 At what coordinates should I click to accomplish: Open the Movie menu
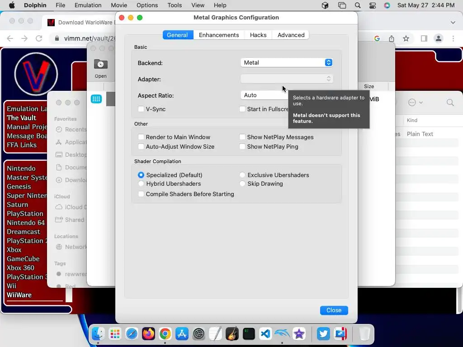pyautogui.click(x=119, y=5)
